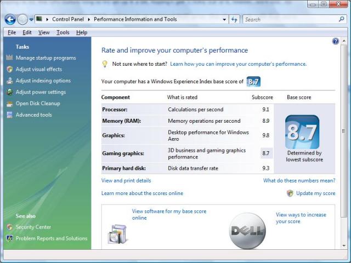
Task: Open the recent pages dropdown arrow
Action: point(31,20)
